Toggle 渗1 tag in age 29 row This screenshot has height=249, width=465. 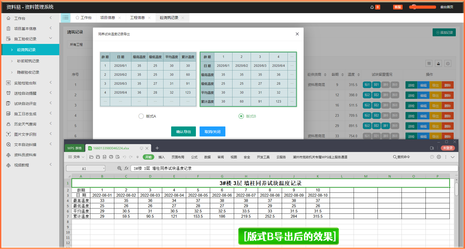(385, 126)
